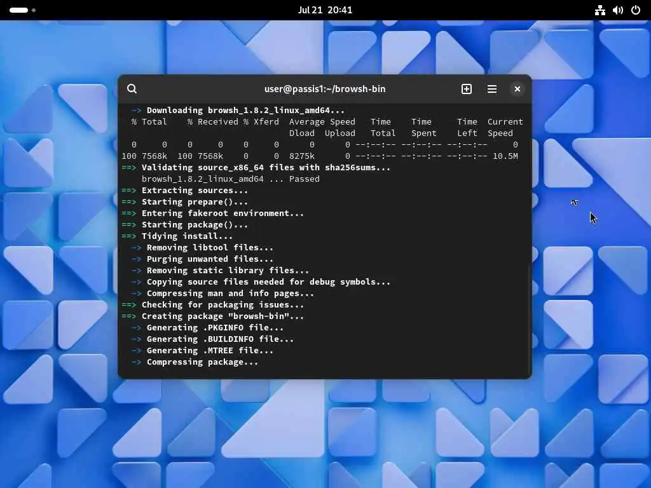Open the Activities workspace indicator
Viewport: 651px width, 488px height.
click(22, 10)
